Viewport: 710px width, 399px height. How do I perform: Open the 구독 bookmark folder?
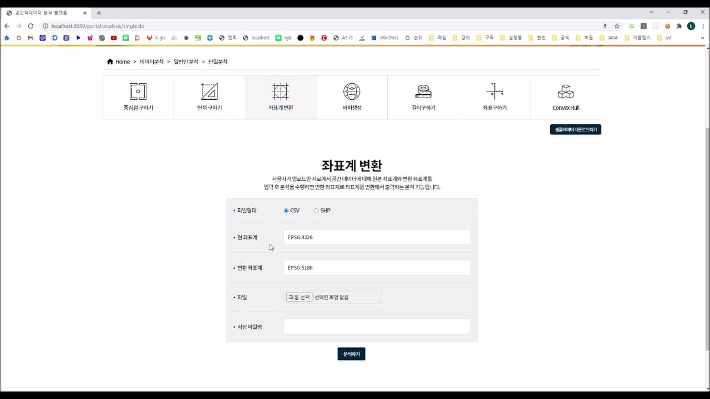(x=485, y=38)
